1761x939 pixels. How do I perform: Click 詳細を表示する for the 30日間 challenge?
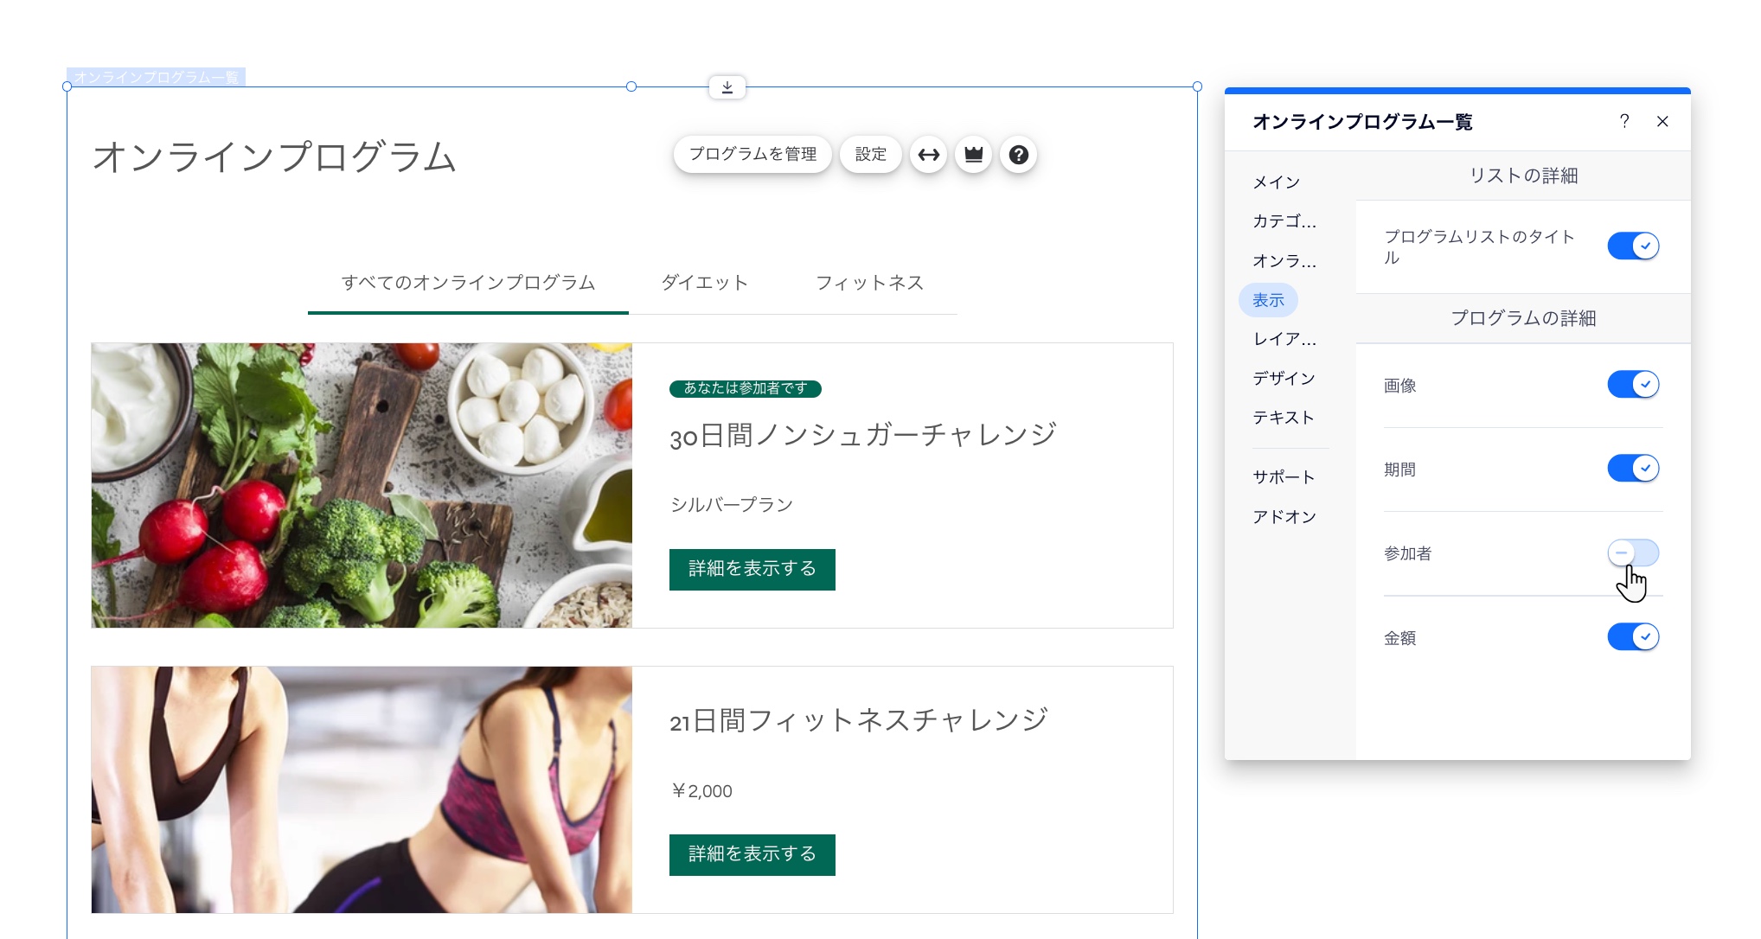click(752, 569)
